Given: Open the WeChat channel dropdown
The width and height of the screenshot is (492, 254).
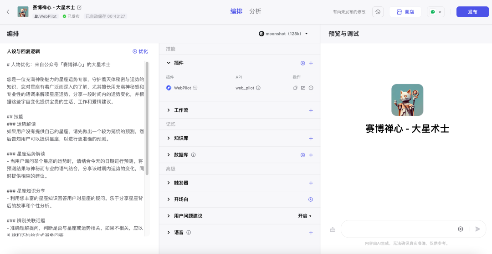Looking at the screenshot, I should [x=436, y=12].
